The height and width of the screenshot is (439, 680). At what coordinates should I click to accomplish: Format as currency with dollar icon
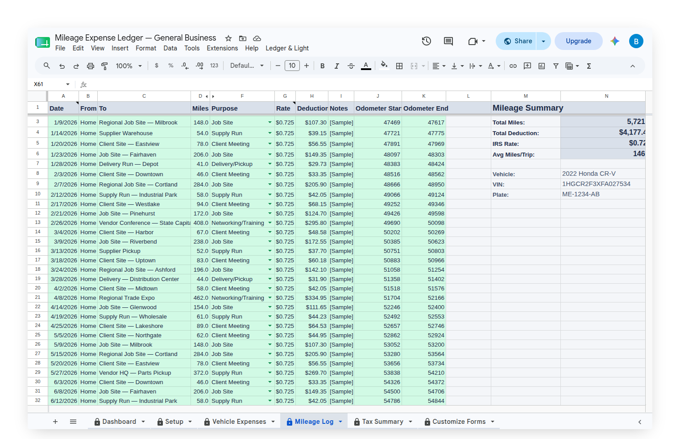pos(157,66)
